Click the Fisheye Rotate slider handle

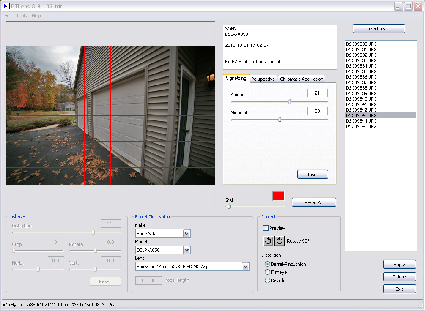click(96, 251)
